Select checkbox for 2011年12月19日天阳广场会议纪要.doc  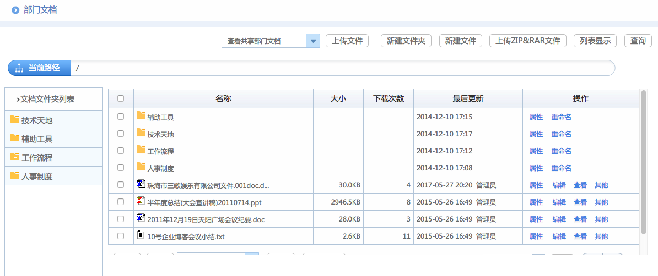coord(121,219)
